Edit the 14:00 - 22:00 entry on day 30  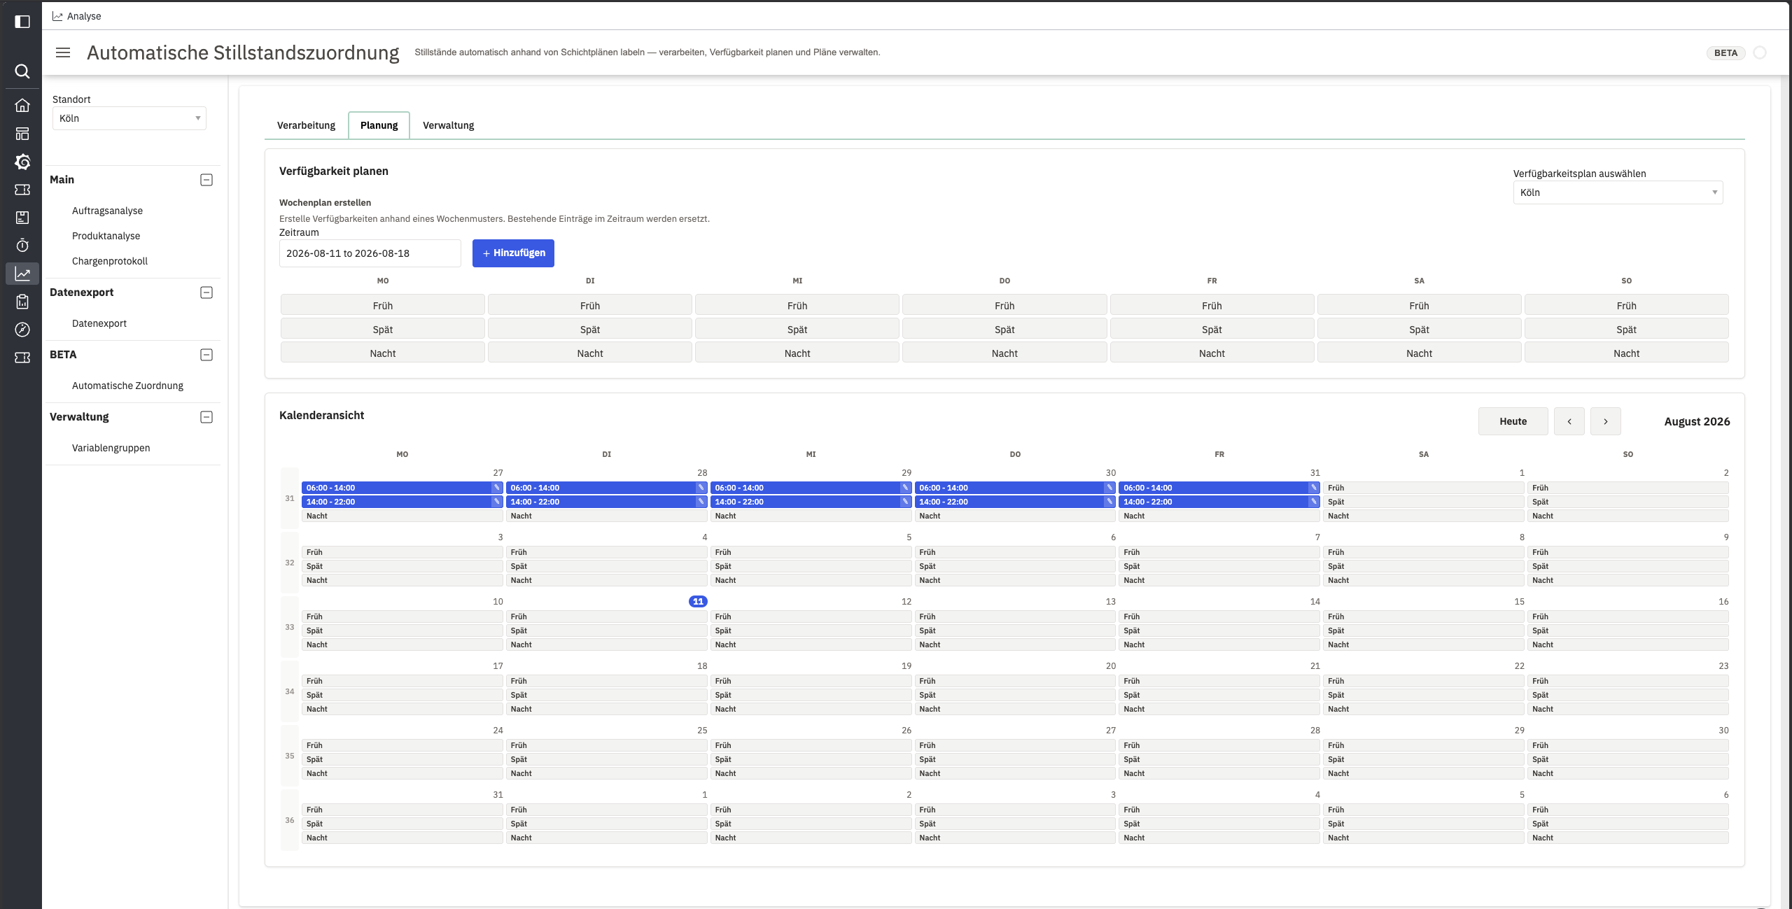click(1109, 502)
